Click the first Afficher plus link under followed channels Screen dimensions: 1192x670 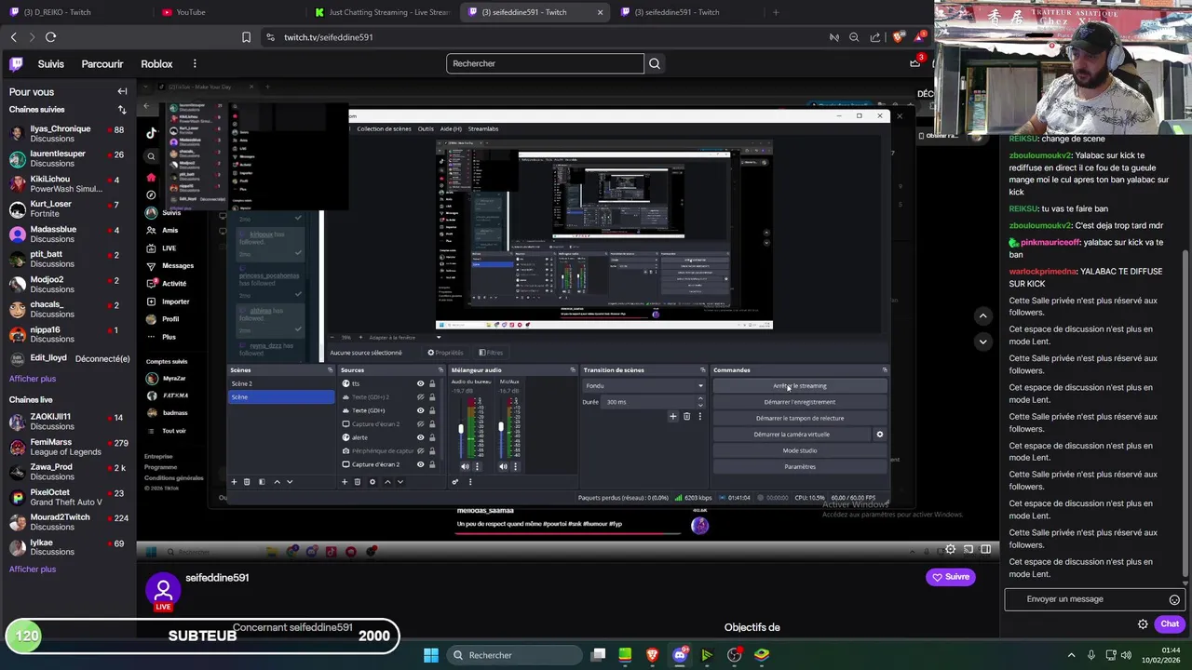(x=33, y=379)
